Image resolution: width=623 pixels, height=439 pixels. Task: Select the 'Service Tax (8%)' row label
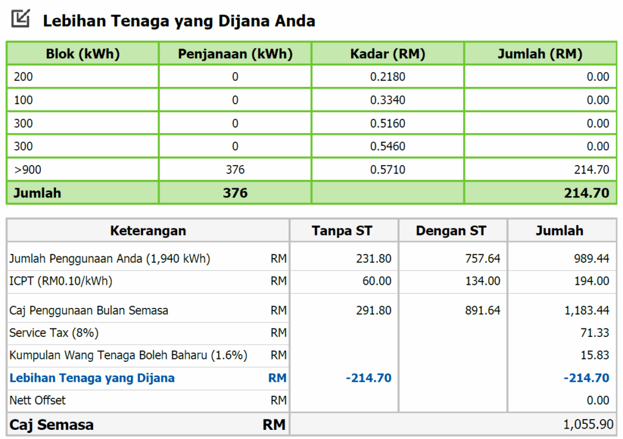pos(54,333)
